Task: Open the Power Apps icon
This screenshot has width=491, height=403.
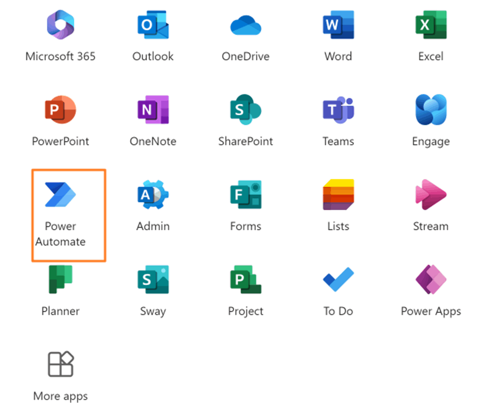Action: pyautogui.click(x=431, y=279)
